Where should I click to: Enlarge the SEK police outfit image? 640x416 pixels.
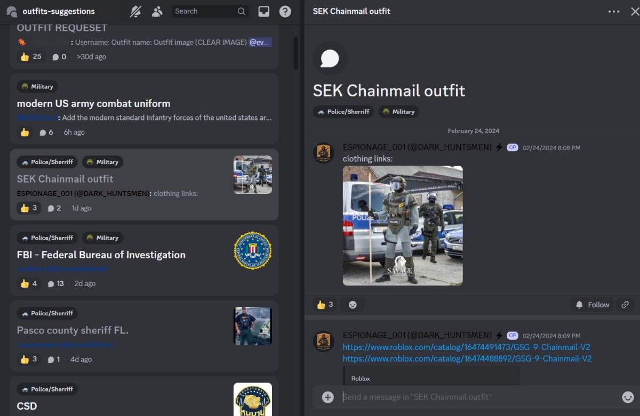click(403, 225)
